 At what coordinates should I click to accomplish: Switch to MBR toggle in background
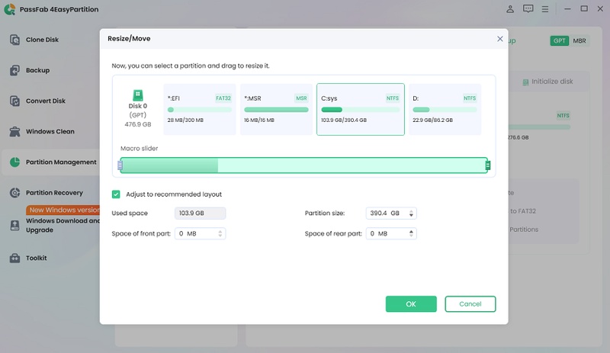[579, 41]
